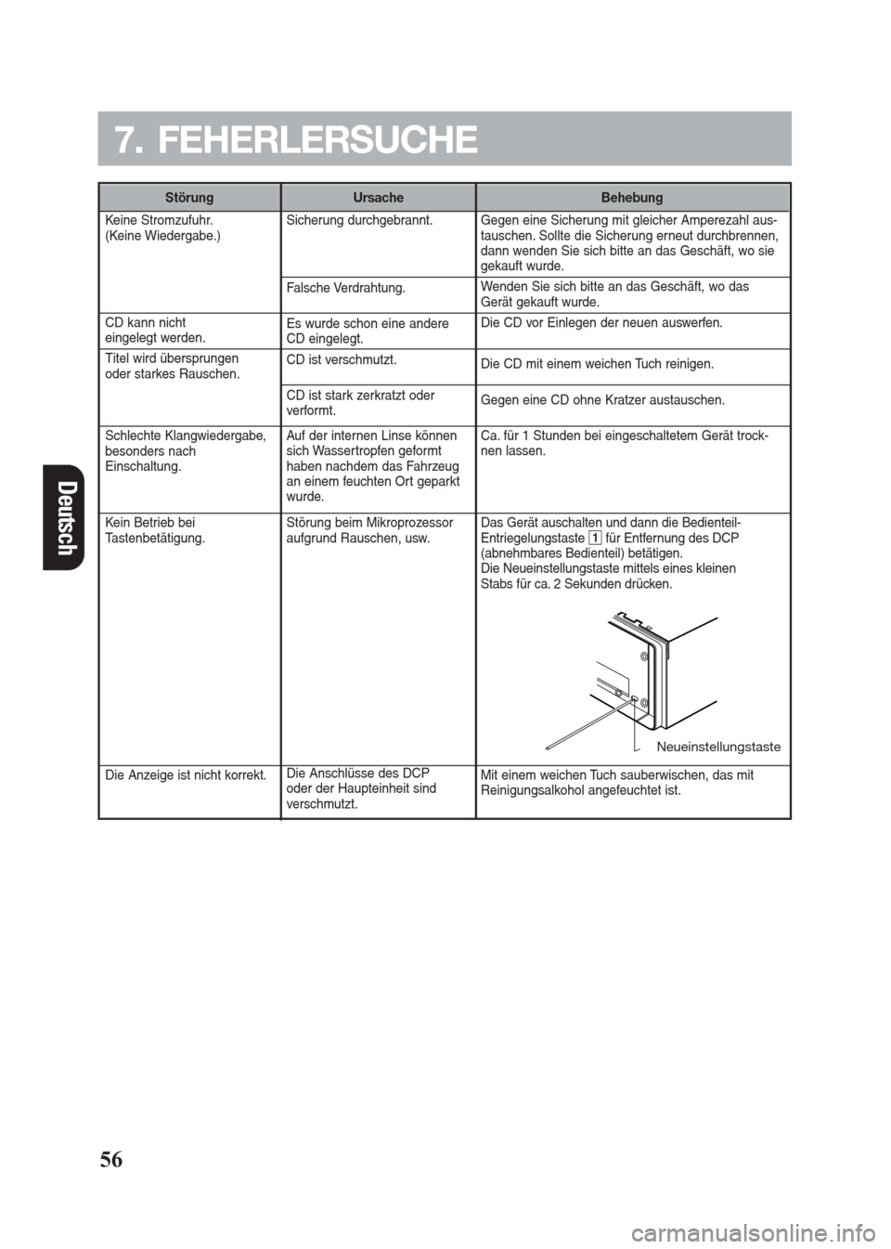Click the 'CD ist verschmutzt' cause cell

[x=341, y=358]
